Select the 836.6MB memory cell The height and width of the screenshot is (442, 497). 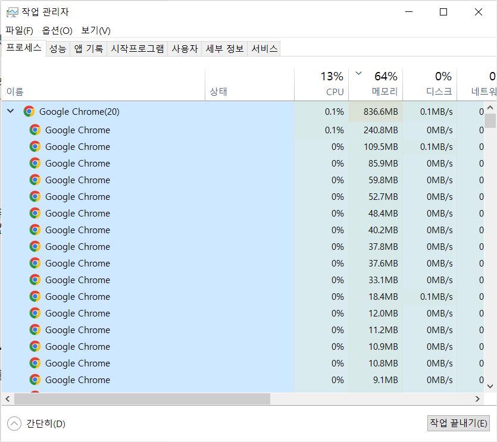point(376,111)
